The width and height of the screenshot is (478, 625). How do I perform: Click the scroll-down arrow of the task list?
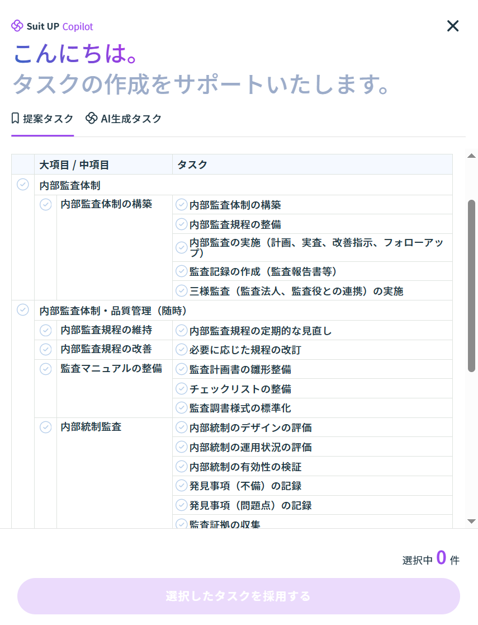[x=471, y=521]
